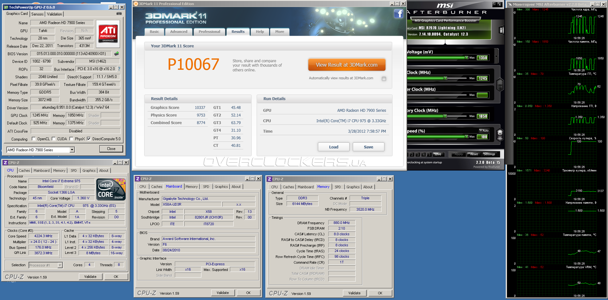This screenshot has height=300, width=608.
Task: Select profile slot 4 in Afterburner
Action: click(x=424, y=154)
